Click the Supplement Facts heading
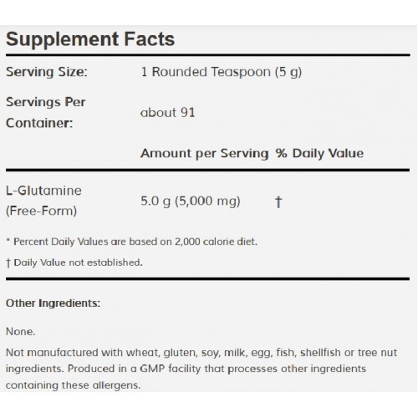 (90, 39)
